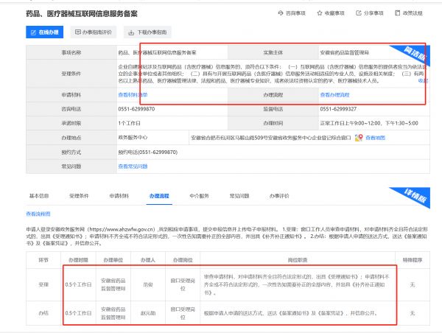Click 无 in the 办结 row
Screen dimensions: 442x333
pos(413,313)
